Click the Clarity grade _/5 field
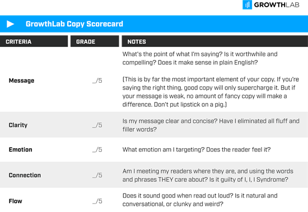The height and width of the screenshot is (212, 308). point(97,125)
